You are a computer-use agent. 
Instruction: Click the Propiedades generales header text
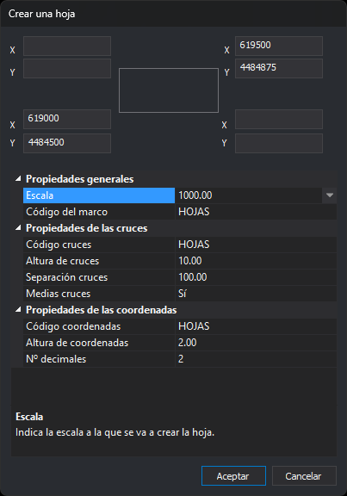pyautogui.click(x=80, y=179)
